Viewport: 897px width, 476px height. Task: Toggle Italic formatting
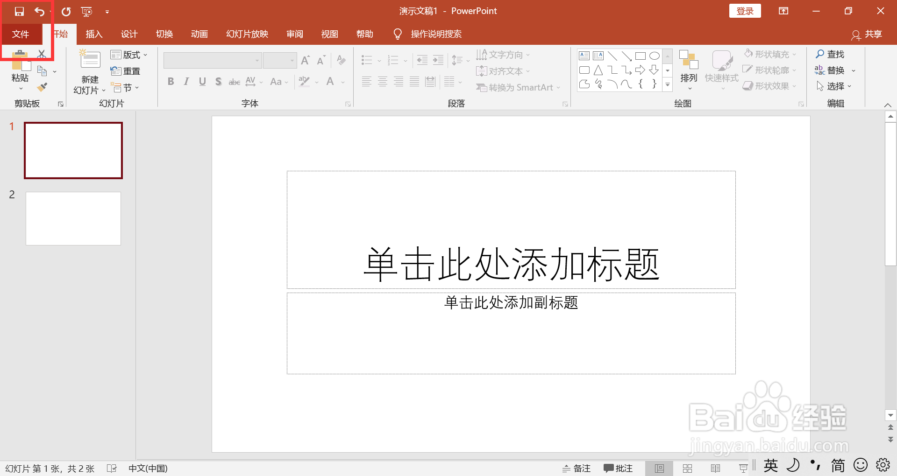click(186, 82)
